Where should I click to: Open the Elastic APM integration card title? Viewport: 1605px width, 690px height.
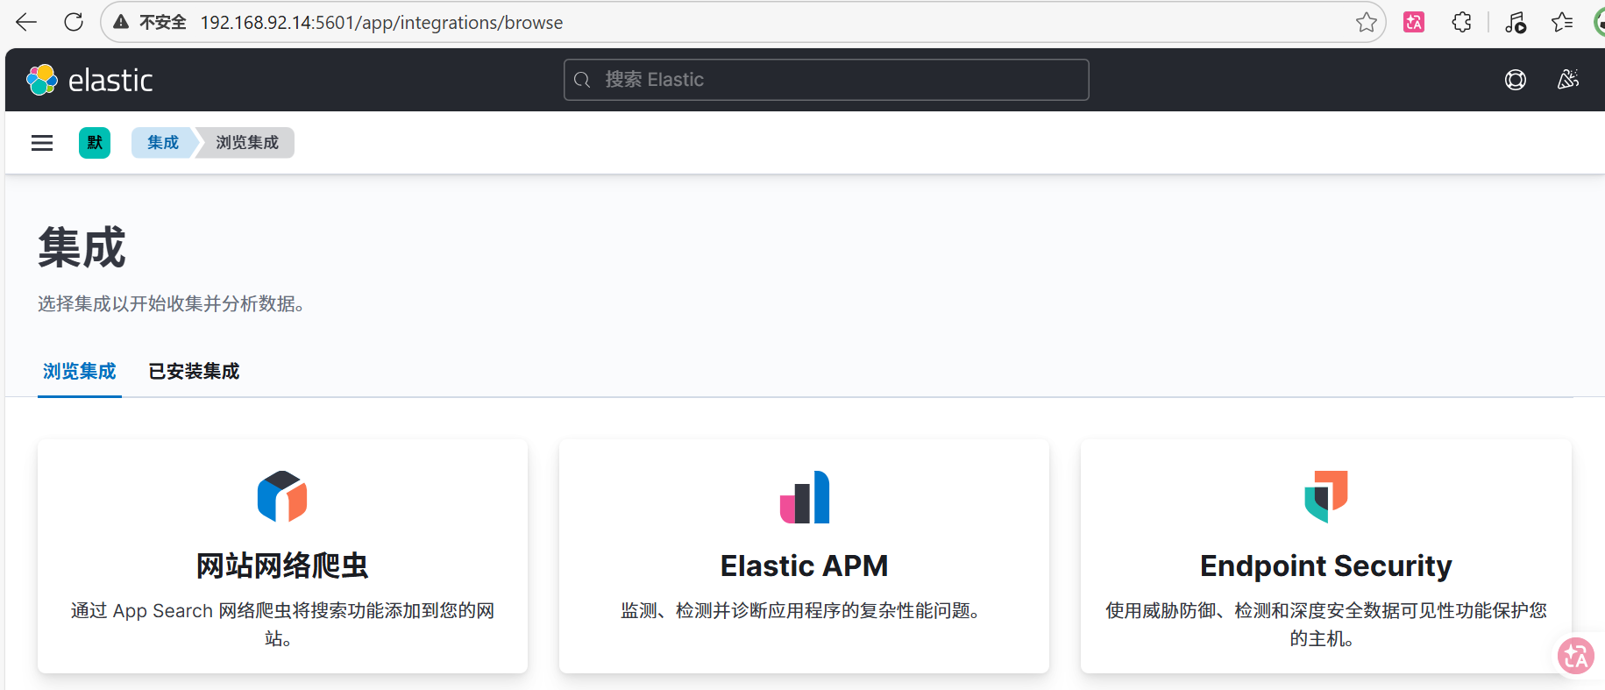click(x=805, y=566)
